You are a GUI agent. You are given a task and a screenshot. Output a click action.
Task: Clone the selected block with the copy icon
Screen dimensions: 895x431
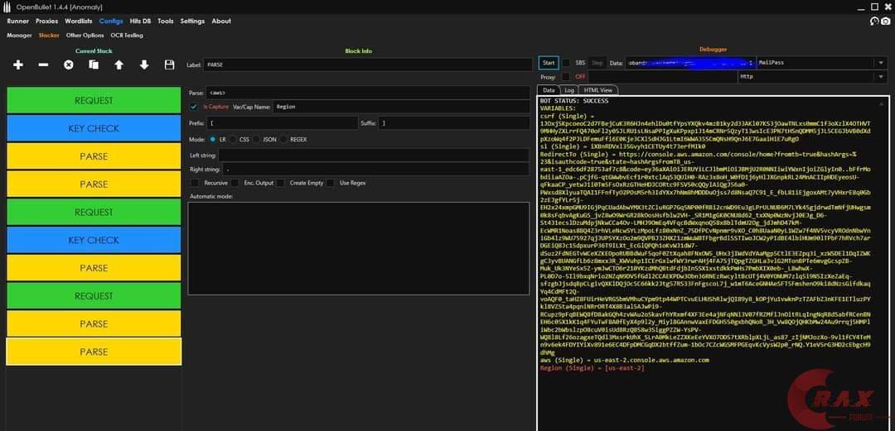coord(94,65)
